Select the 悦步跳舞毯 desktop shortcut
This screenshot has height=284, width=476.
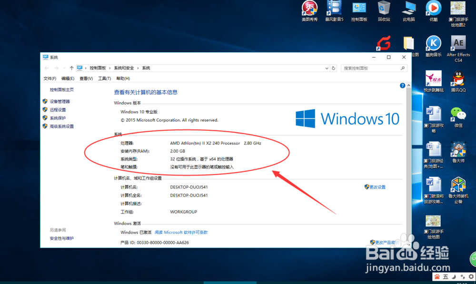pos(434,81)
